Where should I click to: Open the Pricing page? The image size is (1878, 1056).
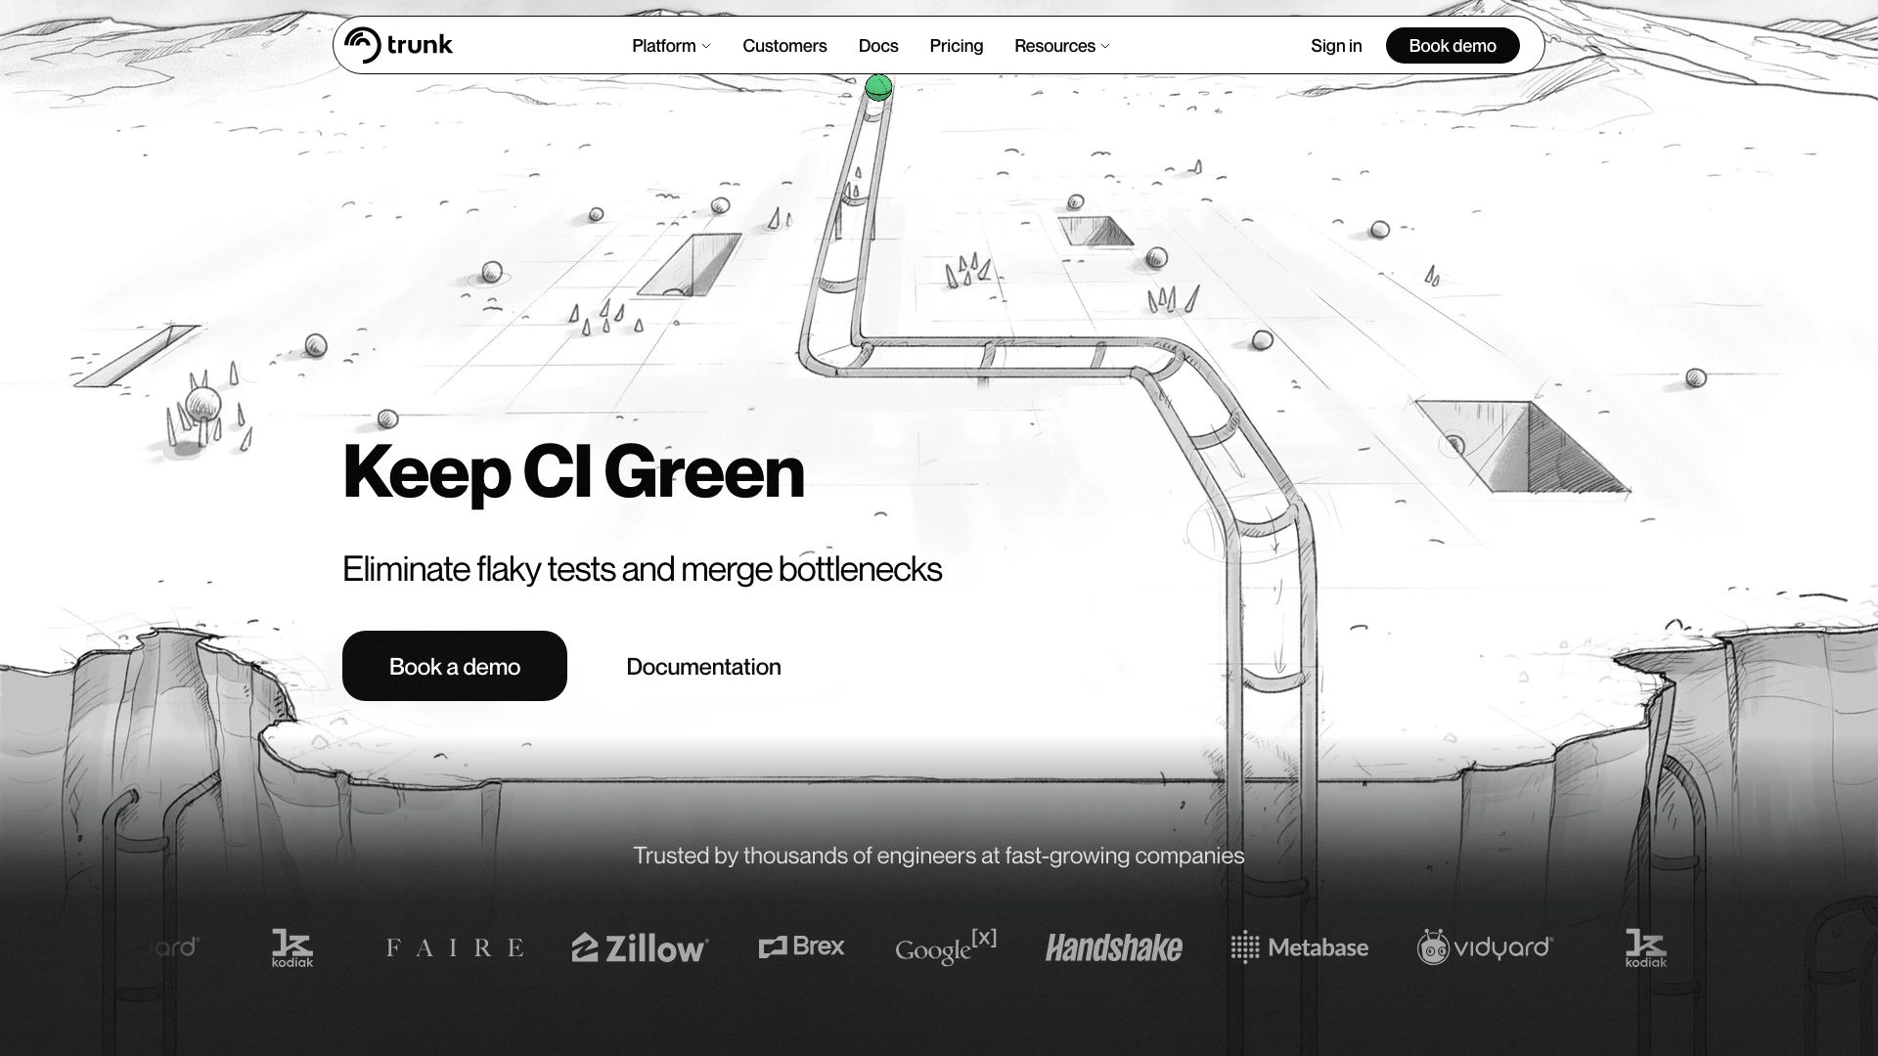pyautogui.click(x=956, y=45)
